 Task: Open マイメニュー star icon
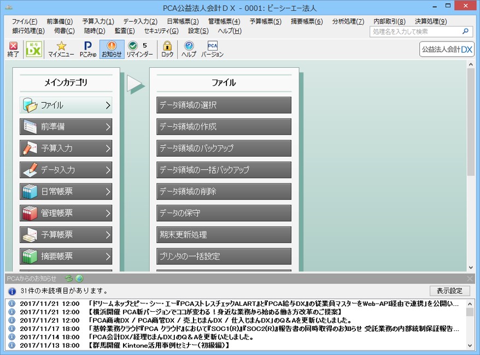click(x=61, y=49)
